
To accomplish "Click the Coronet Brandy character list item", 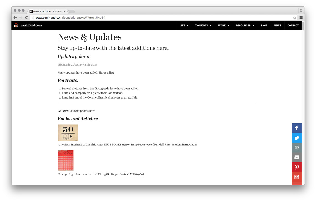I will tap(100, 97).
